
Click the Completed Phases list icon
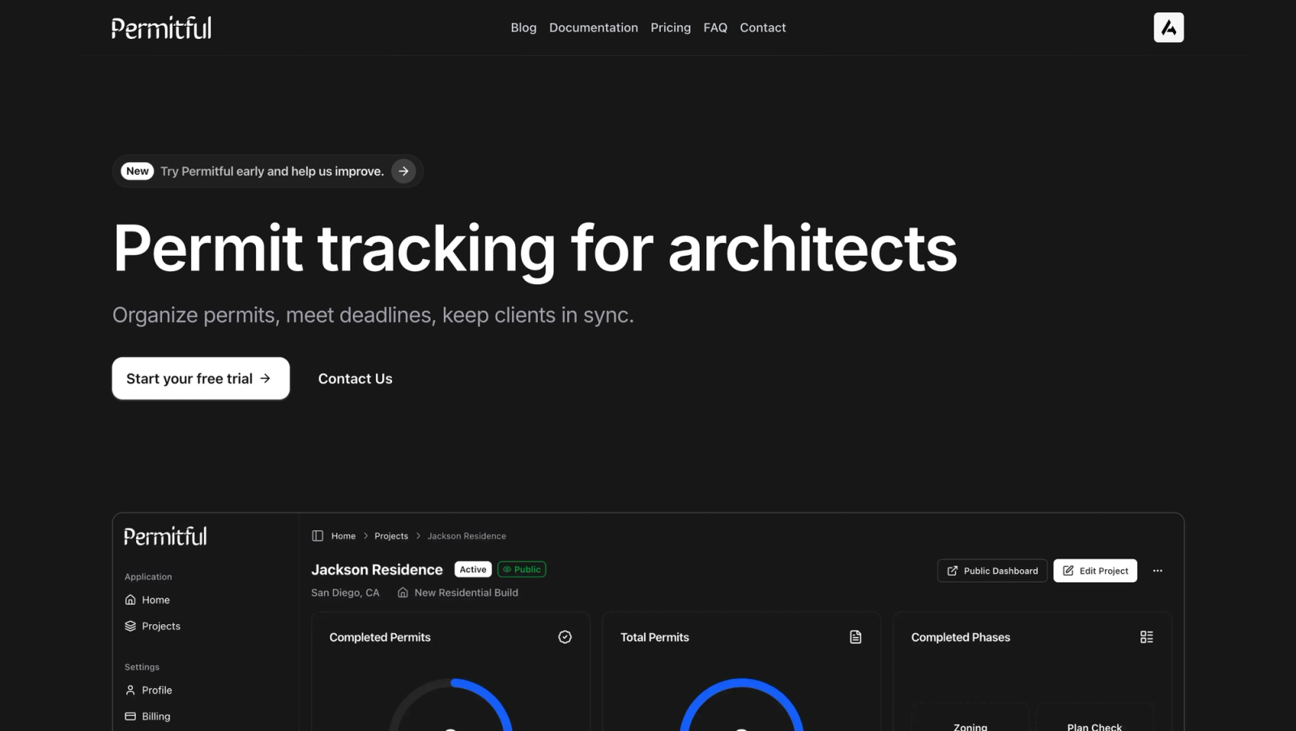pos(1146,637)
